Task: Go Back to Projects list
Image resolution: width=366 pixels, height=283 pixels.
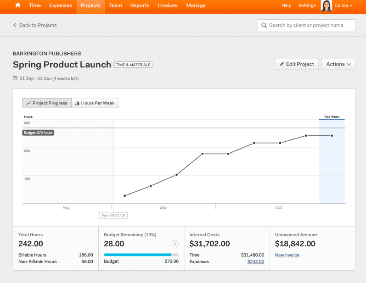Action: pyautogui.click(x=35, y=25)
